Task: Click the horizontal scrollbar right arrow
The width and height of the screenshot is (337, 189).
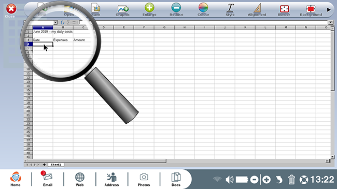Action: pos(328,161)
